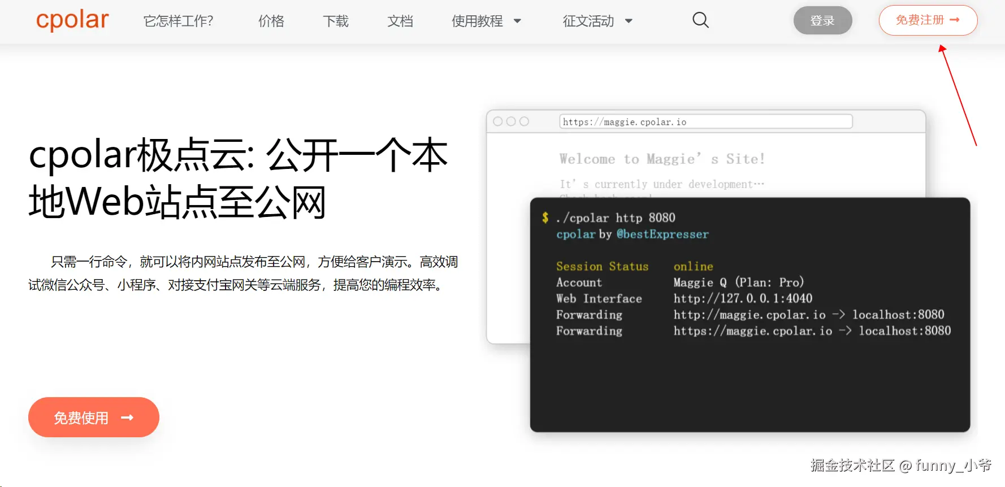1005x487 pixels.
Task: Click the 免费使用 button
Action: point(94,418)
